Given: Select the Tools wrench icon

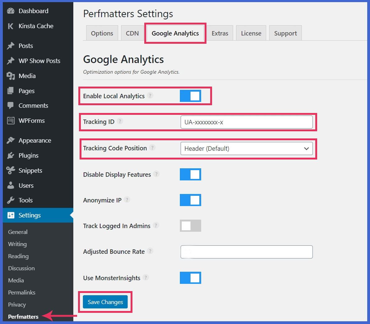Looking at the screenshot, I should pyautogui.click(x=11, y=200).
